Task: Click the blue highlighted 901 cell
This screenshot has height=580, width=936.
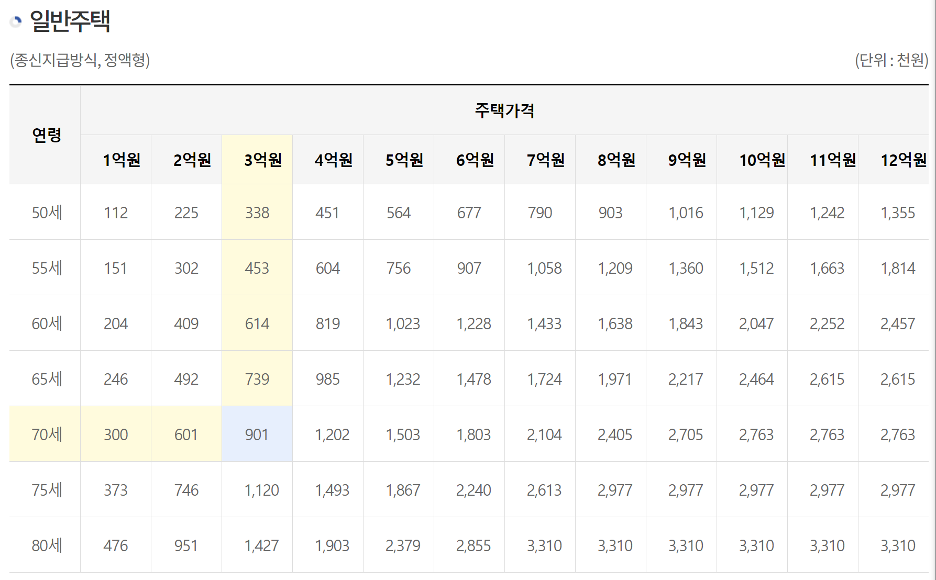Action: (x=257, y=434)
